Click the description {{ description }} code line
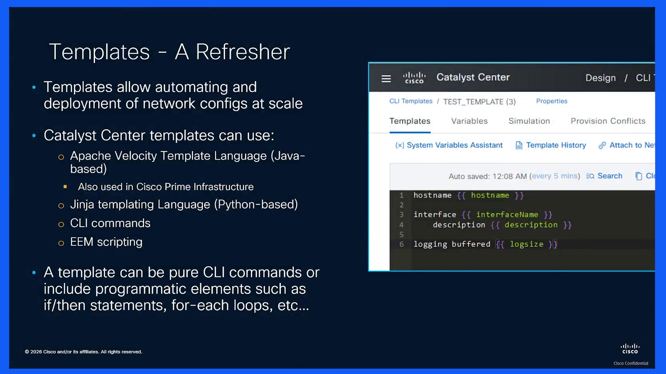 point(502,225)
